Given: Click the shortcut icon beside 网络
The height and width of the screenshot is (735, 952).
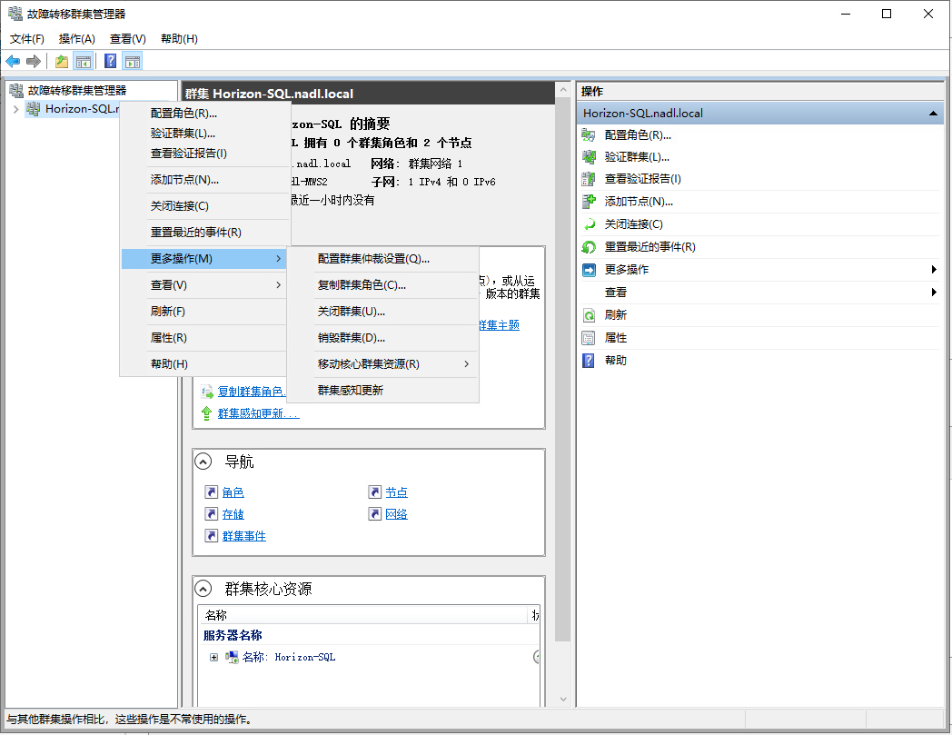Looking at the screenshot, I should (x=374, y=514).
